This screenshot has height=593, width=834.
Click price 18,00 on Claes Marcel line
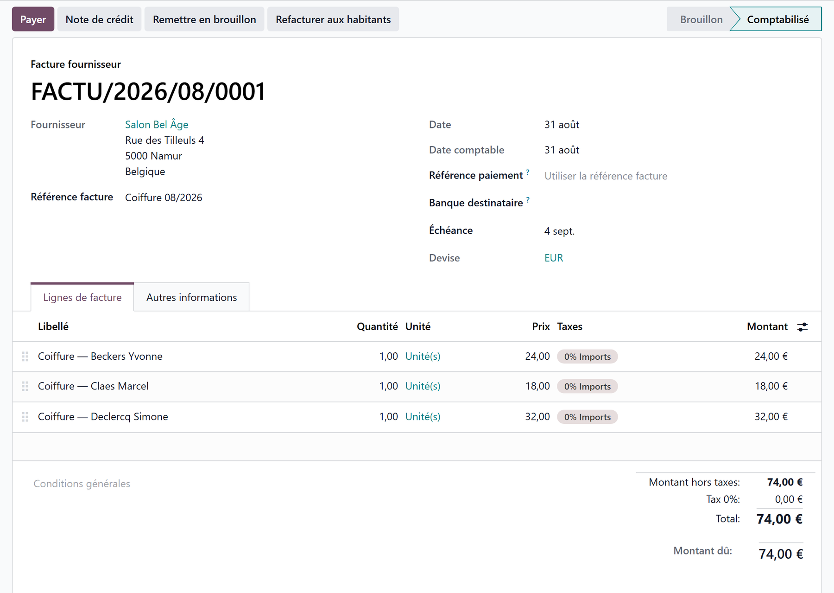[537, 386]
